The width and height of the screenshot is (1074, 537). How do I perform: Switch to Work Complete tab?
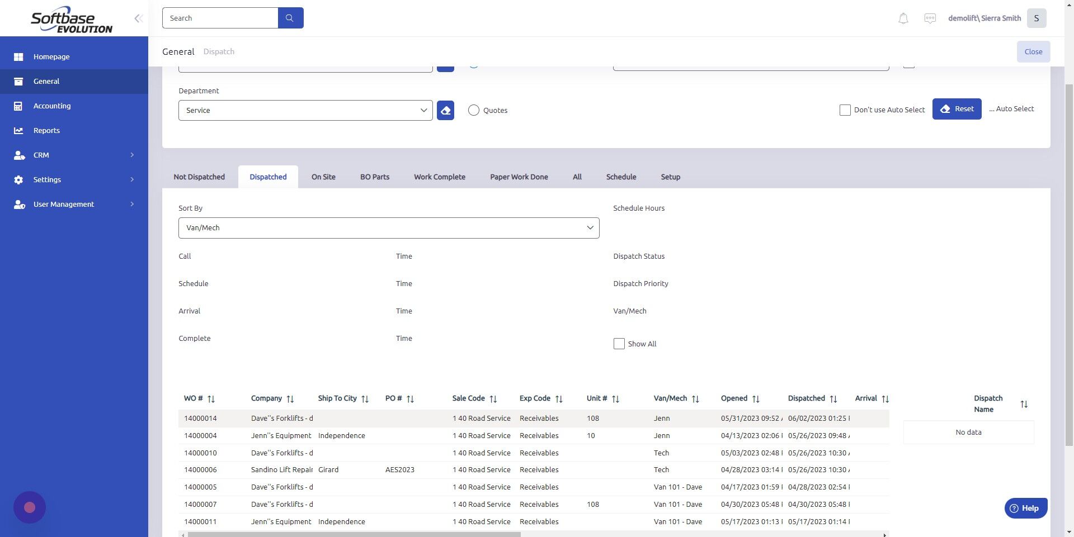(440, 177)
